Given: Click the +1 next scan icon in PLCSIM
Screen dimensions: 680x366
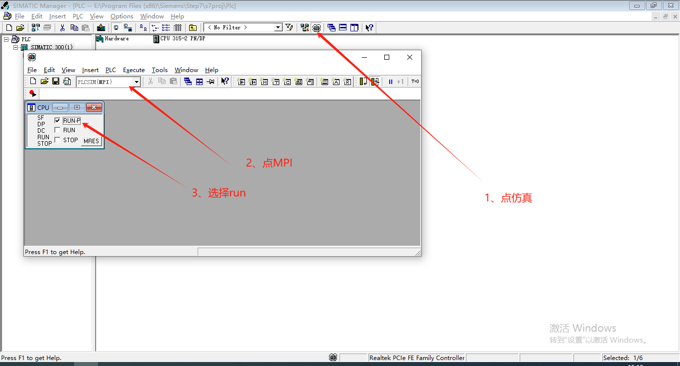Looking at the screenshot, I should 400,82.
